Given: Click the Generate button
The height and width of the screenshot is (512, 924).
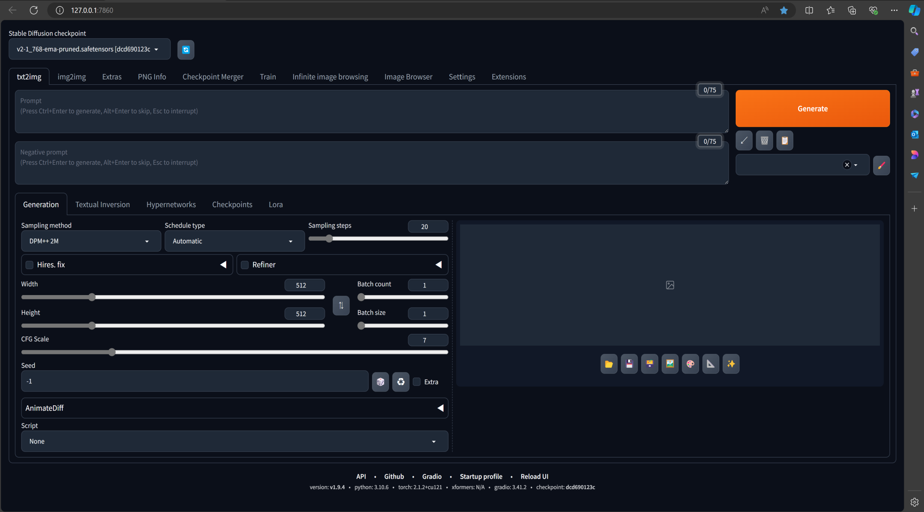Looking at the screenshot, I should [x=812, y=108].
